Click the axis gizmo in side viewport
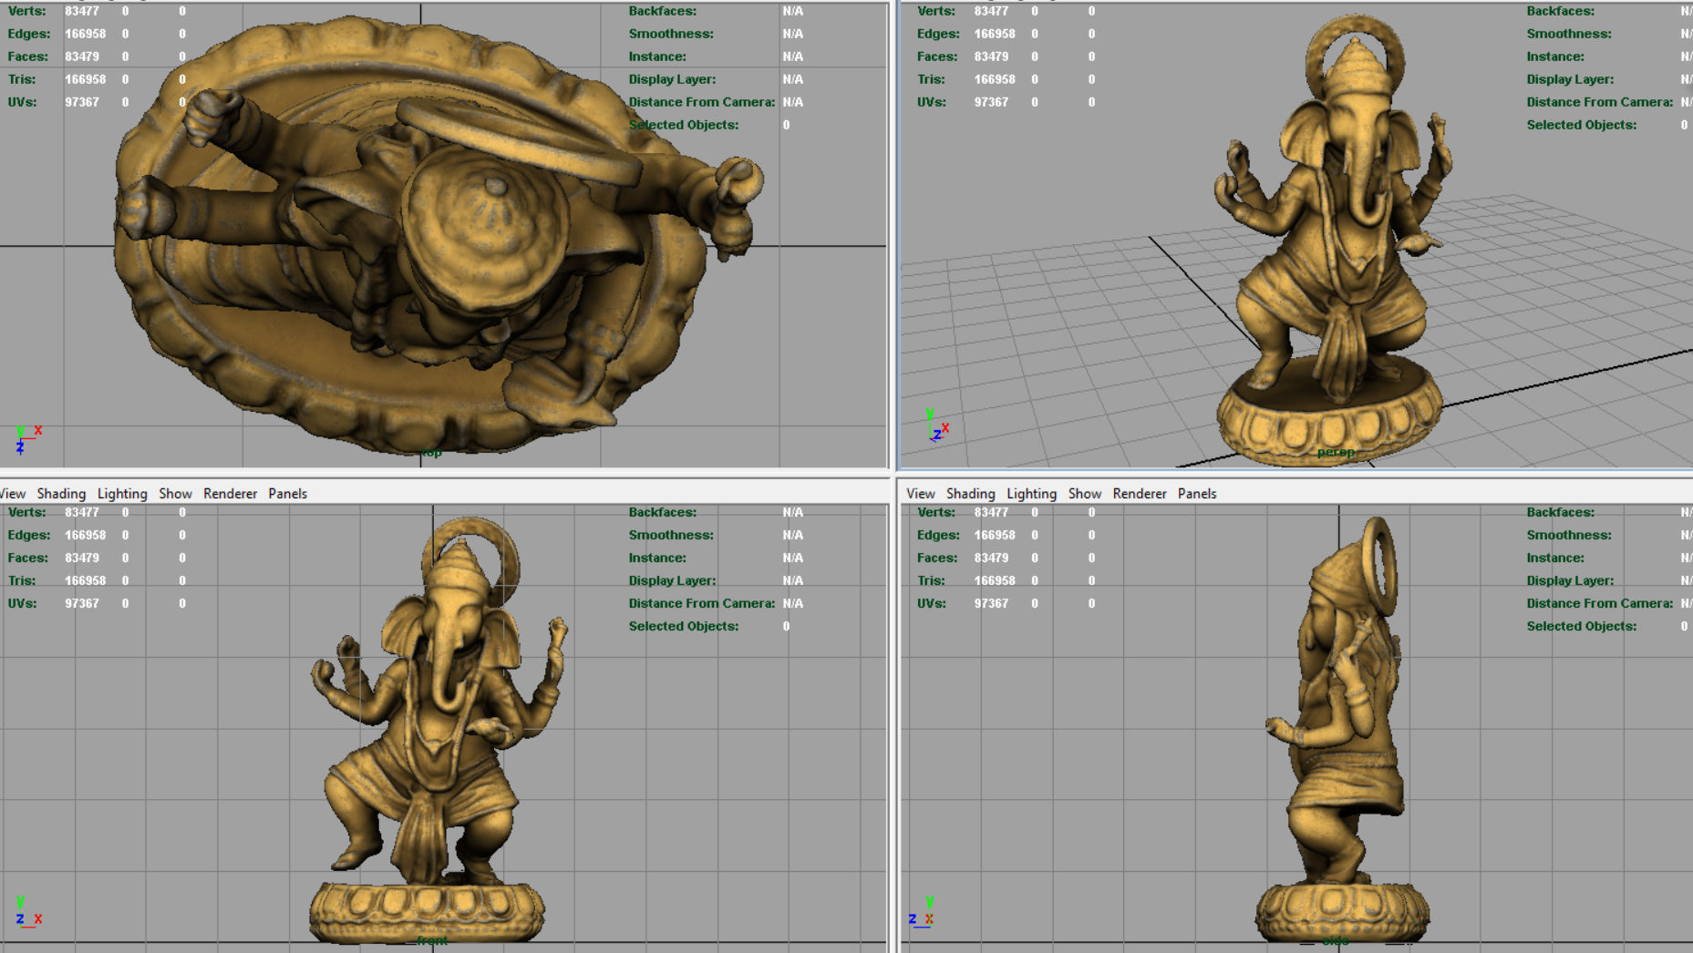 click(921, 911)
